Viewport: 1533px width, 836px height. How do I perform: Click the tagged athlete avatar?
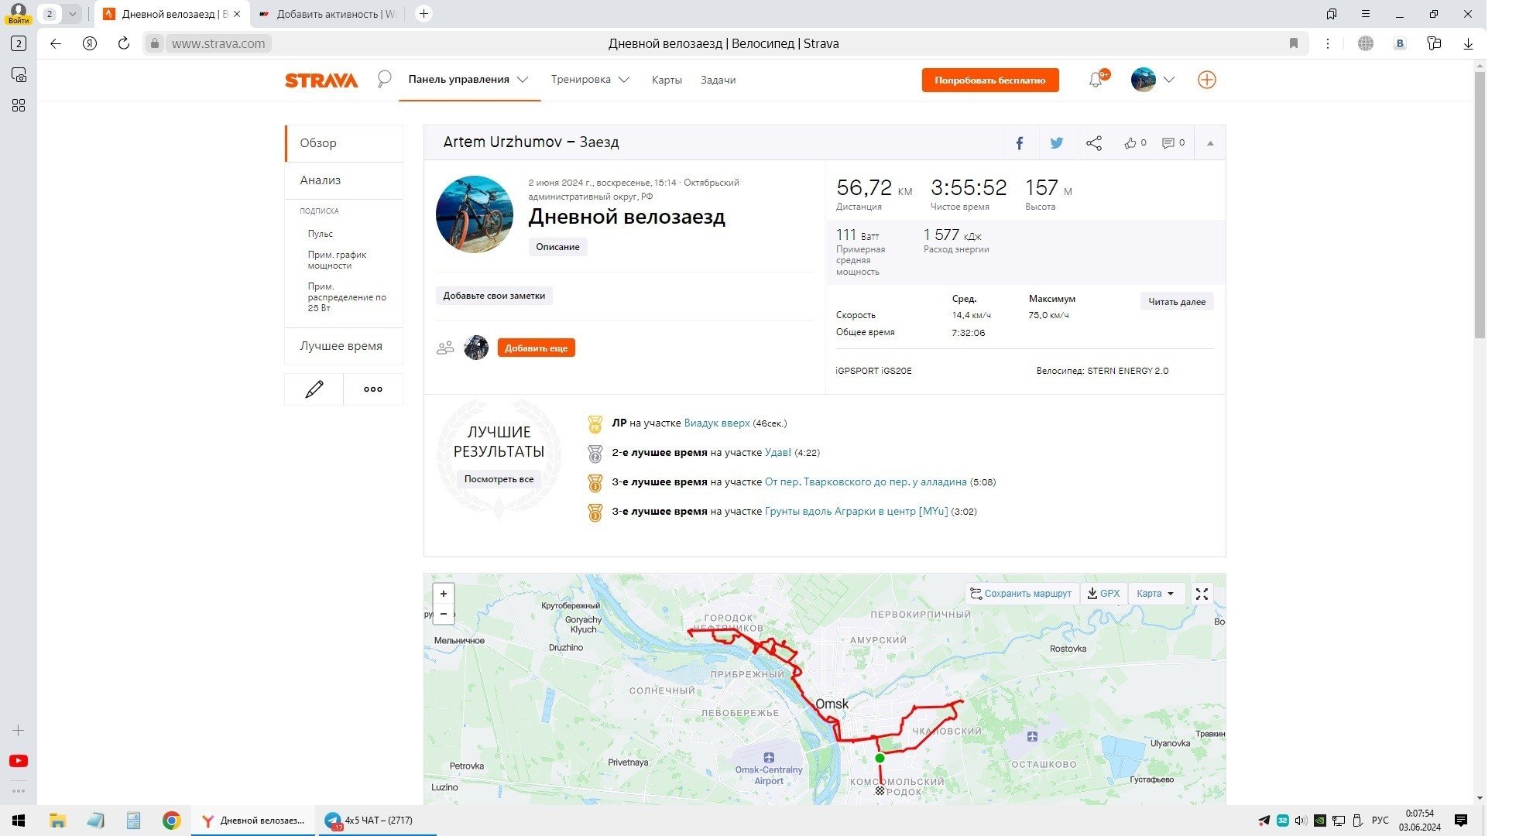(x=476, y=348)
